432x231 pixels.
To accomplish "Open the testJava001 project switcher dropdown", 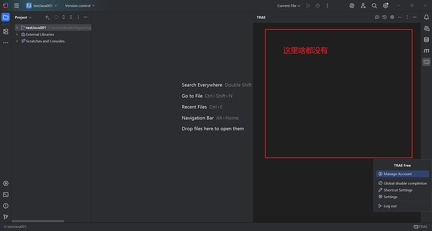I will coord(41,6).
